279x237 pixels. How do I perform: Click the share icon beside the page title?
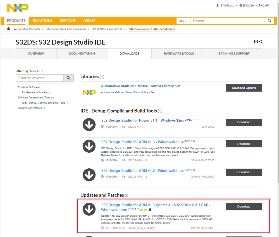pos(261,42)
